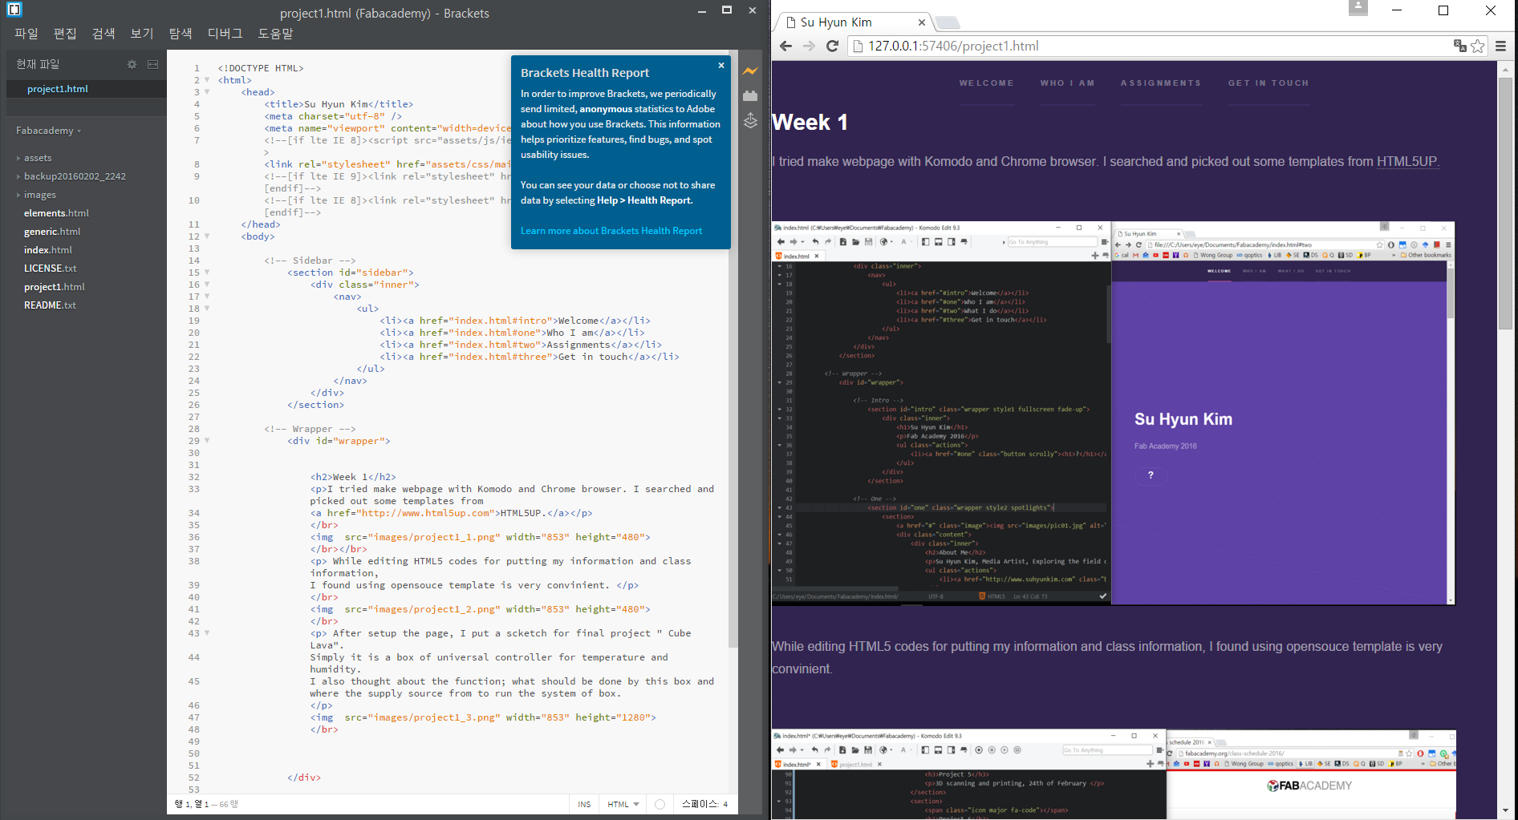
Task: Open the HTML language mode dropdown
Action: click(623, 804)
